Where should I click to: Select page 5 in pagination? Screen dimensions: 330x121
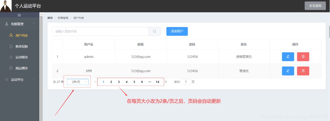click(x=134, y=82)
